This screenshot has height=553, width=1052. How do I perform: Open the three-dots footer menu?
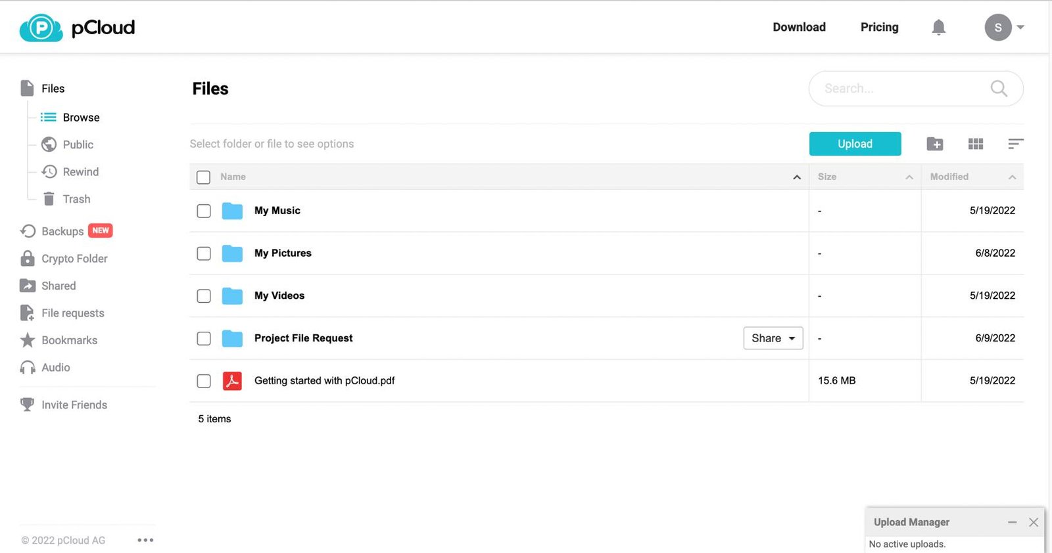coord(145,540)
